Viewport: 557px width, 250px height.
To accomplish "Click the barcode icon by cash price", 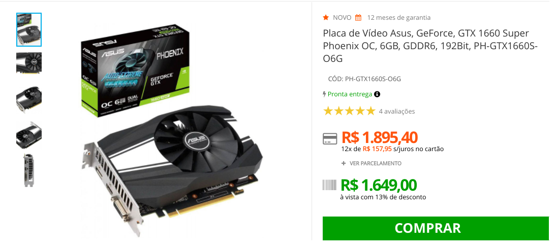I will 330,185.
